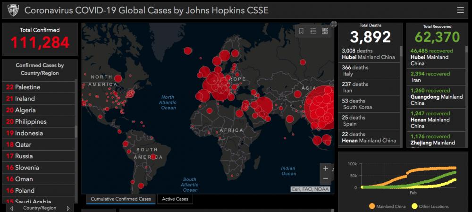
Task: Click Hubei 3,008 deaths entry
Action: [x=370, y=54]
